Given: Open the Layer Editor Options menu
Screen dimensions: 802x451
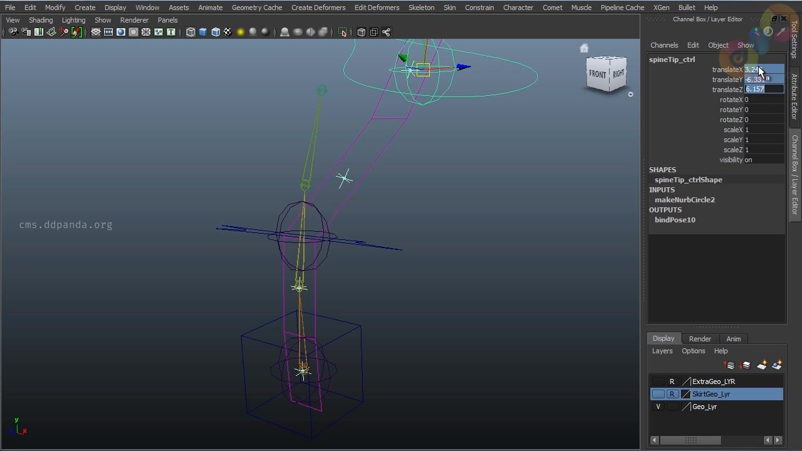Looking at the screenshot, I should [x=693, y=351].
